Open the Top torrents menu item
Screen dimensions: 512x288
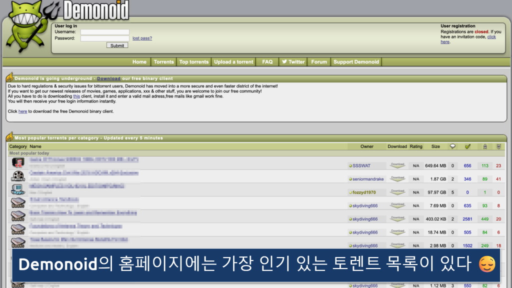(x=193, y=62)
